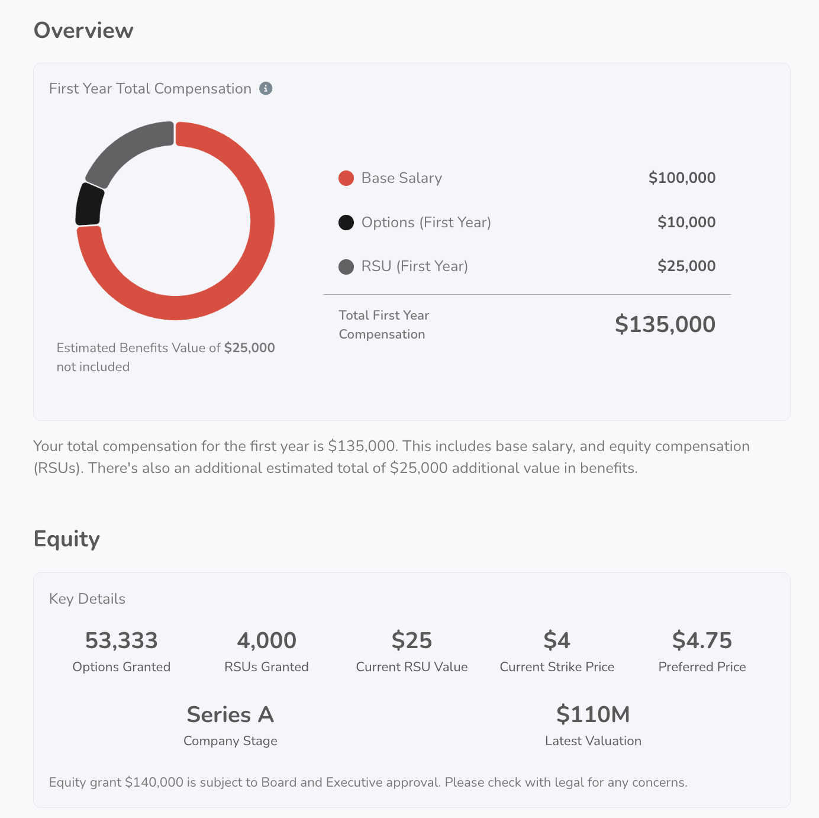Click the $4.75 Preferred Price value
Image resolution: width=819 pixels, height=818 pixels.
702,640
